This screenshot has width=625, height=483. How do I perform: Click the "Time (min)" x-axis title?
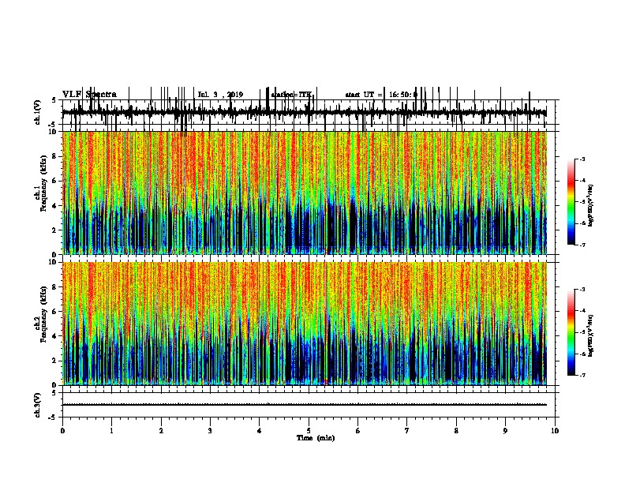(x=316, y=438)
